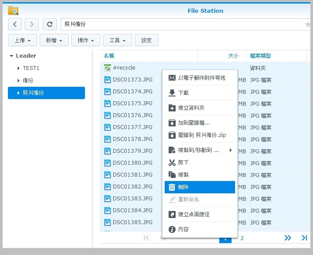Go to page 2 of the file list
Image resolution: width=313 pixels, height=255 pixels.
242,238
